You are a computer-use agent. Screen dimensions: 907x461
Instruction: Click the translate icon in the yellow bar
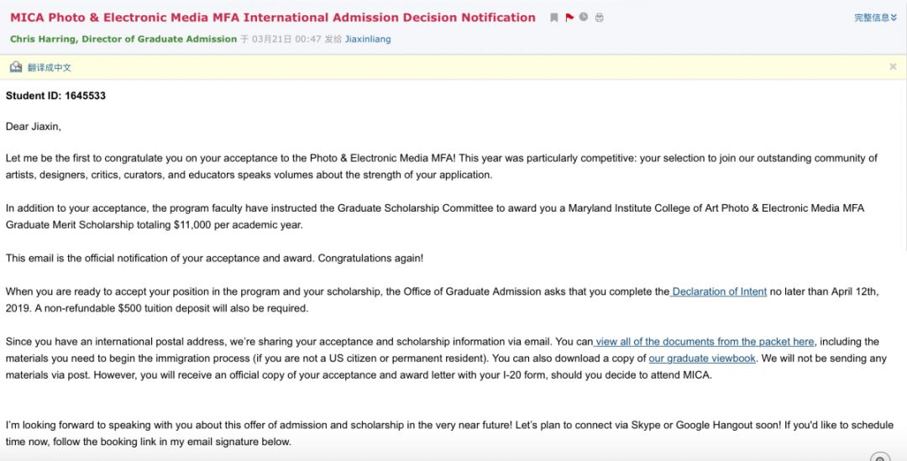pyautogui.click(x=16, y=67)
